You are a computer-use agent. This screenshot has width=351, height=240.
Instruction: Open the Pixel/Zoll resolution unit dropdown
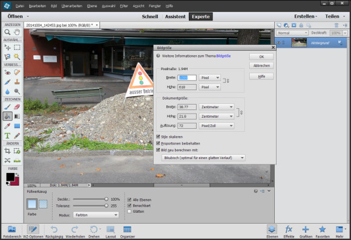pyautogui.click(x=217, y=126)
